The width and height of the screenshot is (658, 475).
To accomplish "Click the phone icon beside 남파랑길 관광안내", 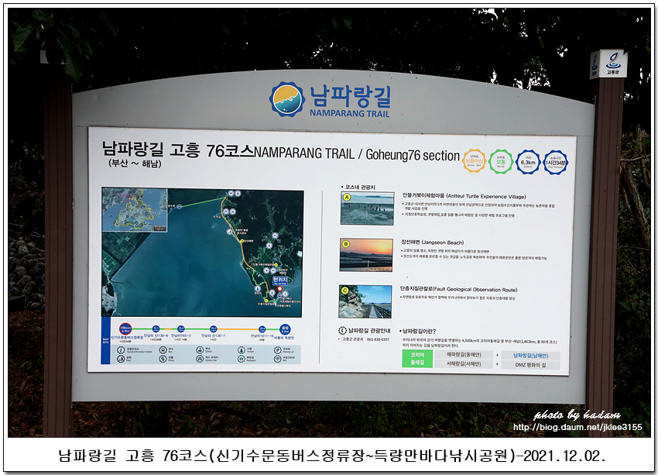I will click(x=342, y=331).
